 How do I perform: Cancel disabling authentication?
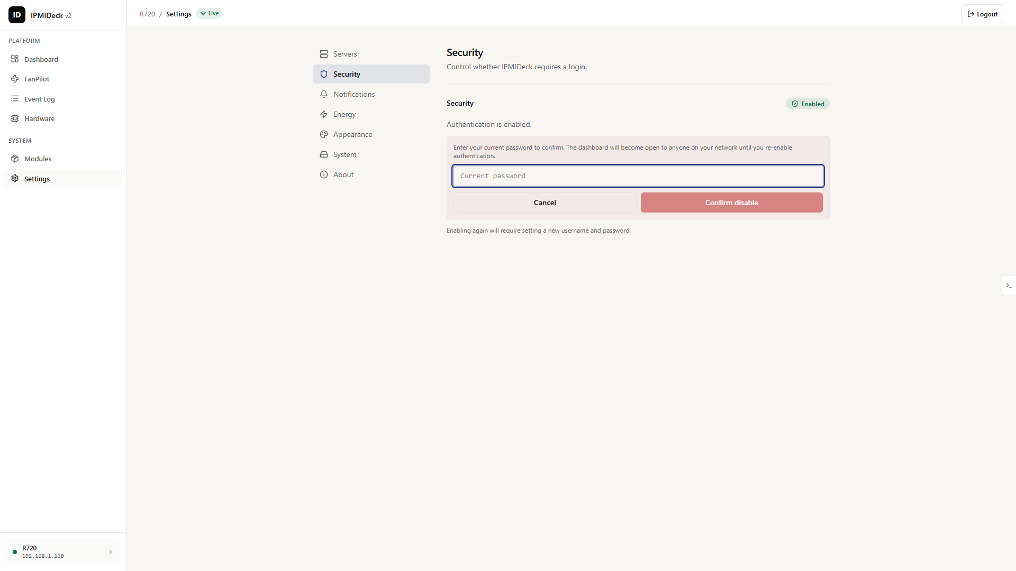coord(545,202)
